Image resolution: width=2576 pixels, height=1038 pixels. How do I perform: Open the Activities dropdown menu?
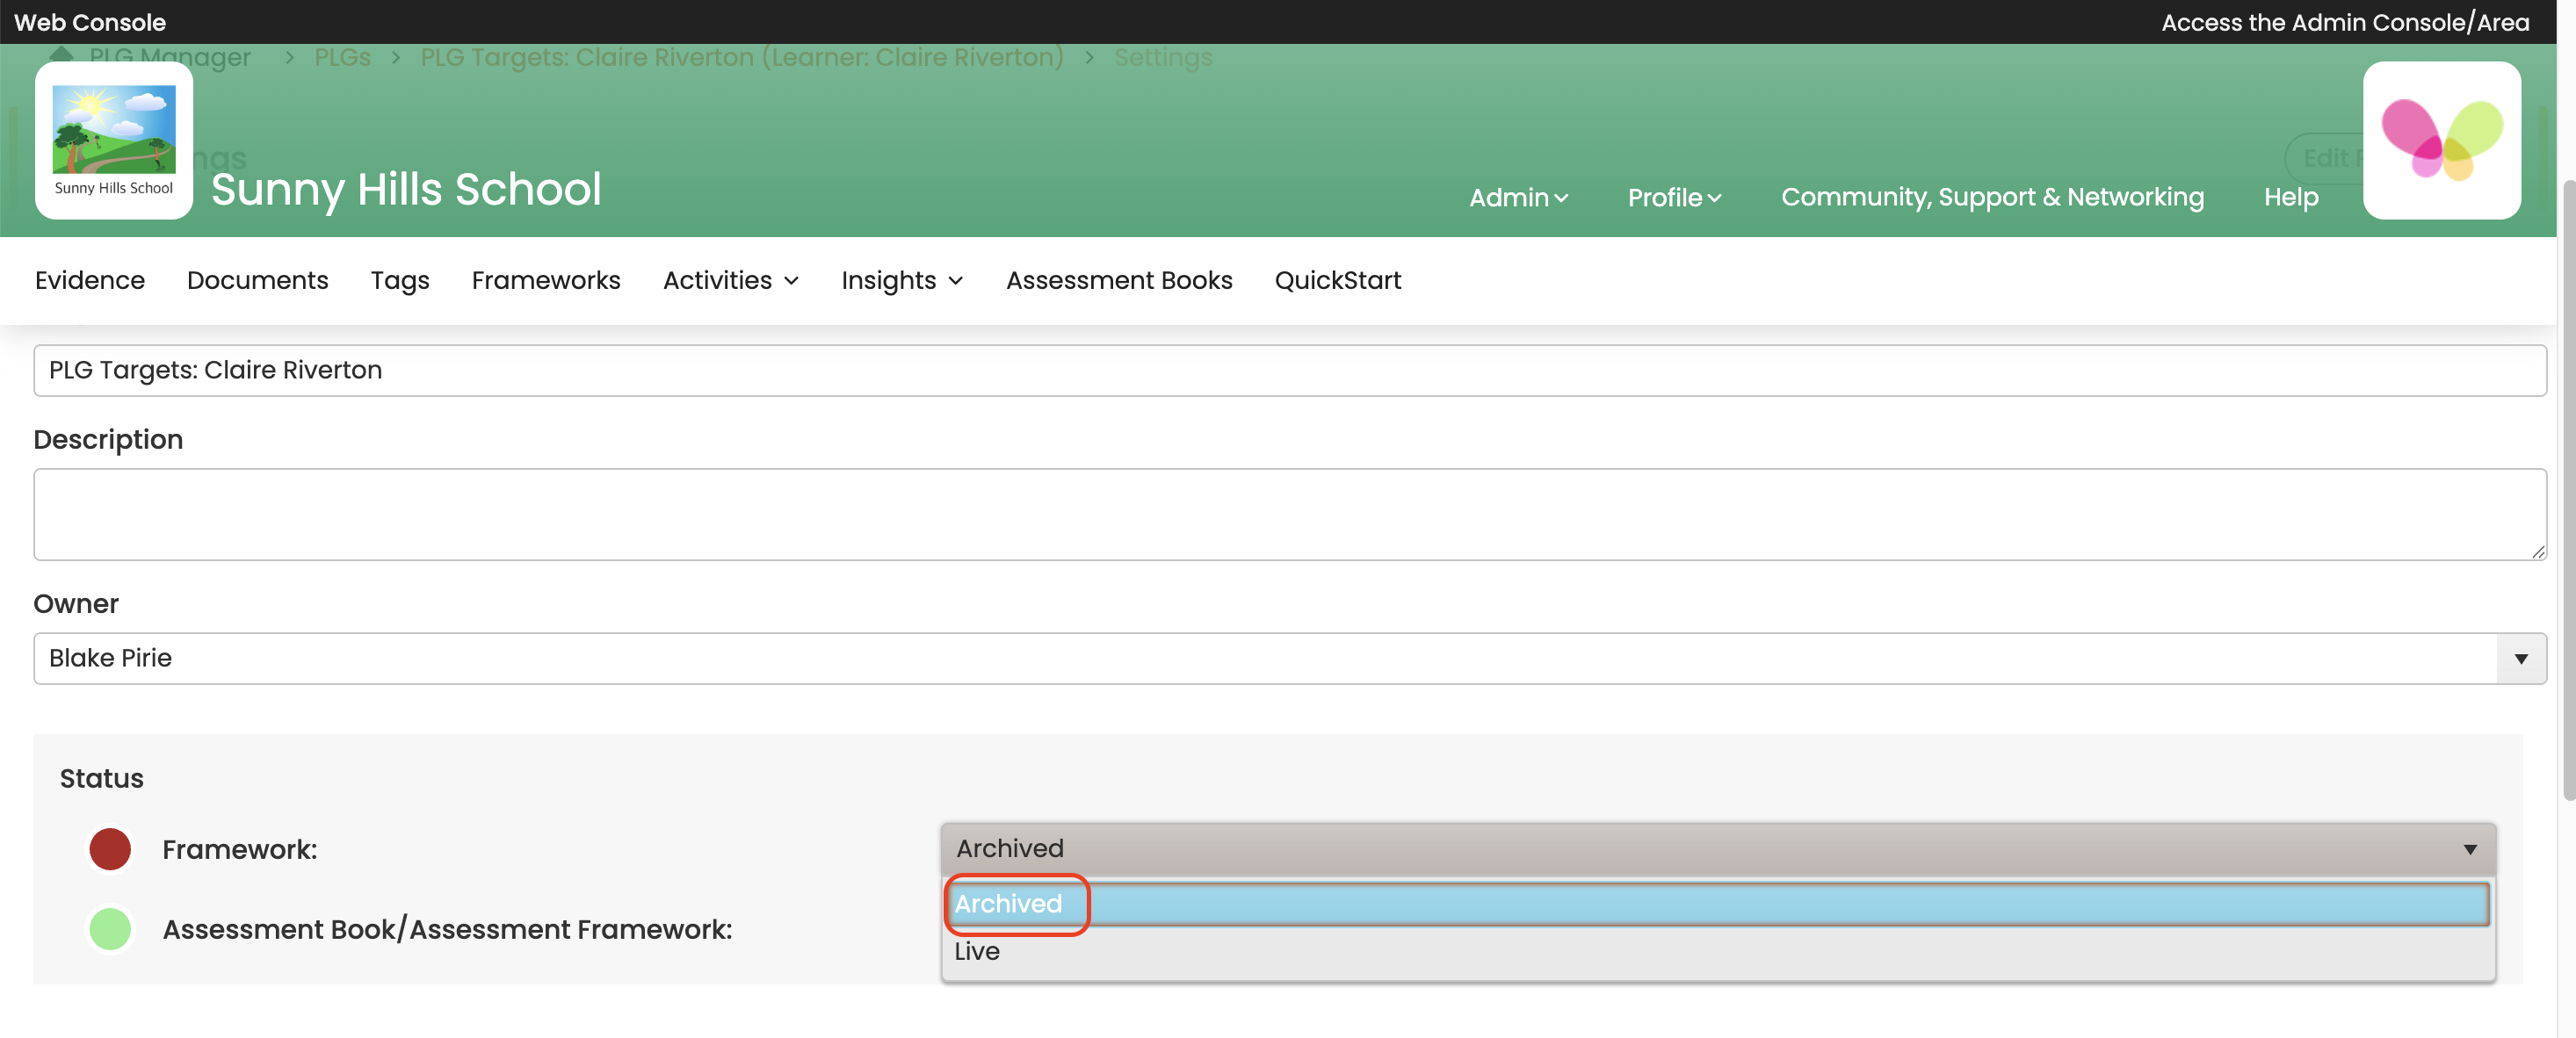[x=730, y=280]
